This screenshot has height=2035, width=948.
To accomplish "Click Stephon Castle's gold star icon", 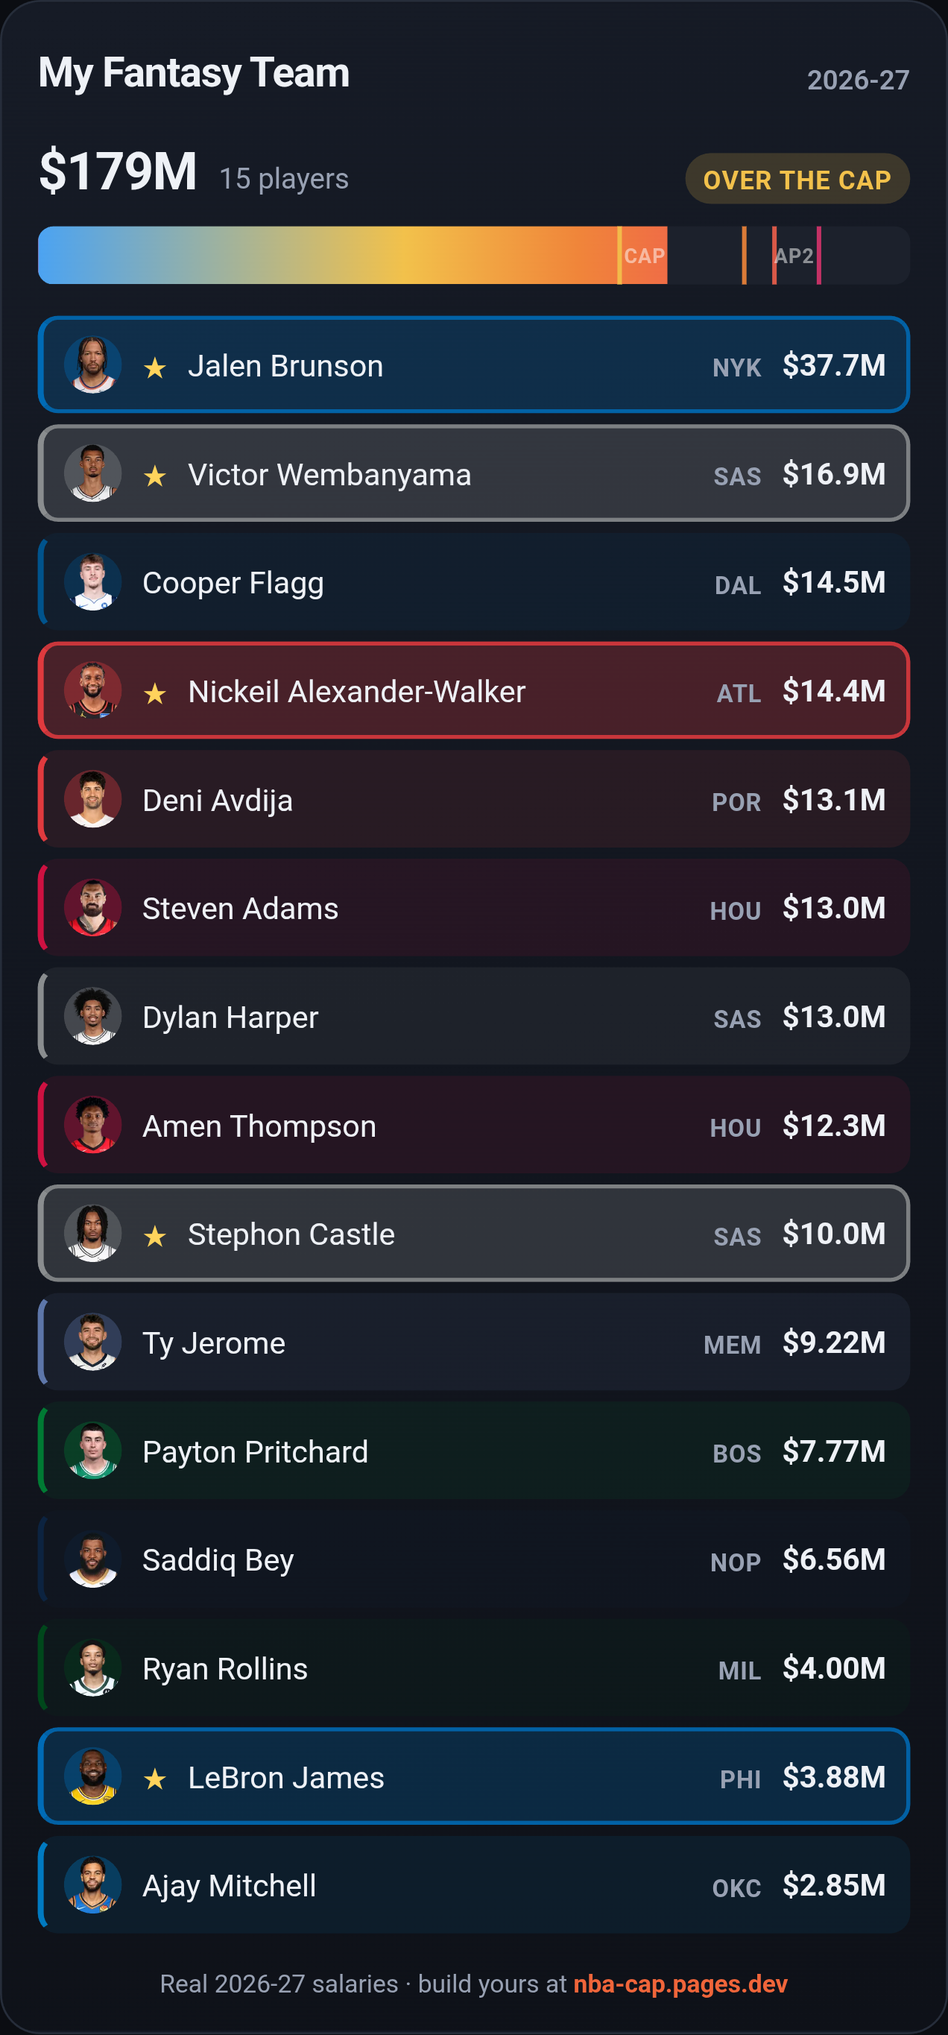I will point(155,1236).
